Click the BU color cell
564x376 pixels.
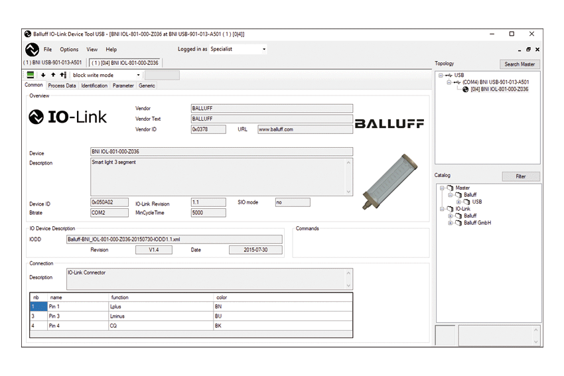[283, 316]
